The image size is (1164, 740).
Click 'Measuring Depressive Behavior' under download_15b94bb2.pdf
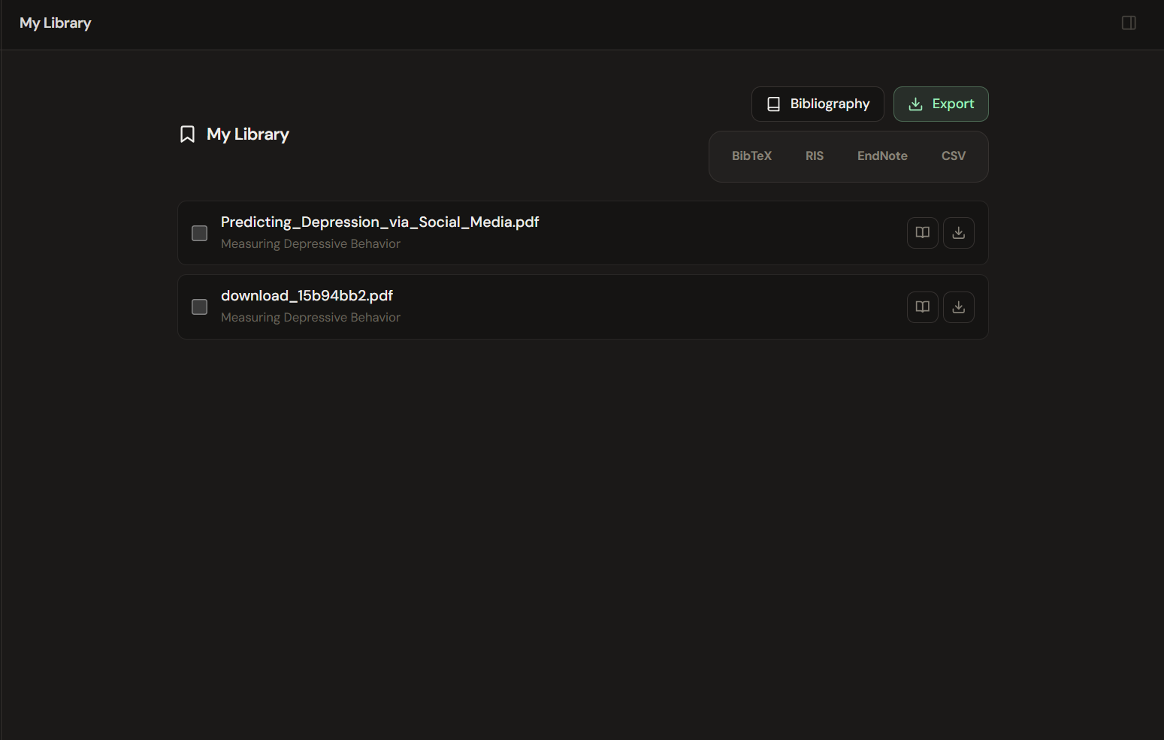[310, 318]
